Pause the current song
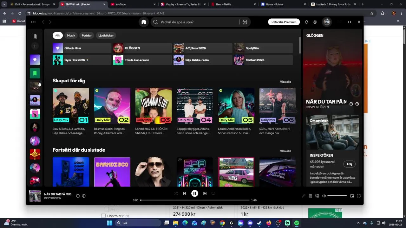Viewport: 406px width, 228px height. tap(195, 193)
